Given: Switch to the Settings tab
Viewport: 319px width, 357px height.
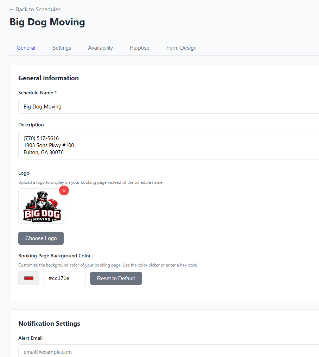Looking at the screenshot, I should pyautogui.click(x=62, y=48).
